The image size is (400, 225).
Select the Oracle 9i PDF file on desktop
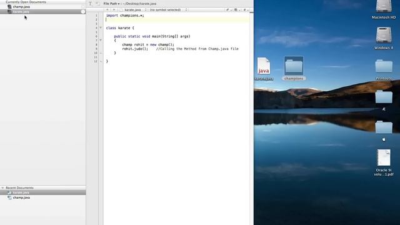[384, 162]
